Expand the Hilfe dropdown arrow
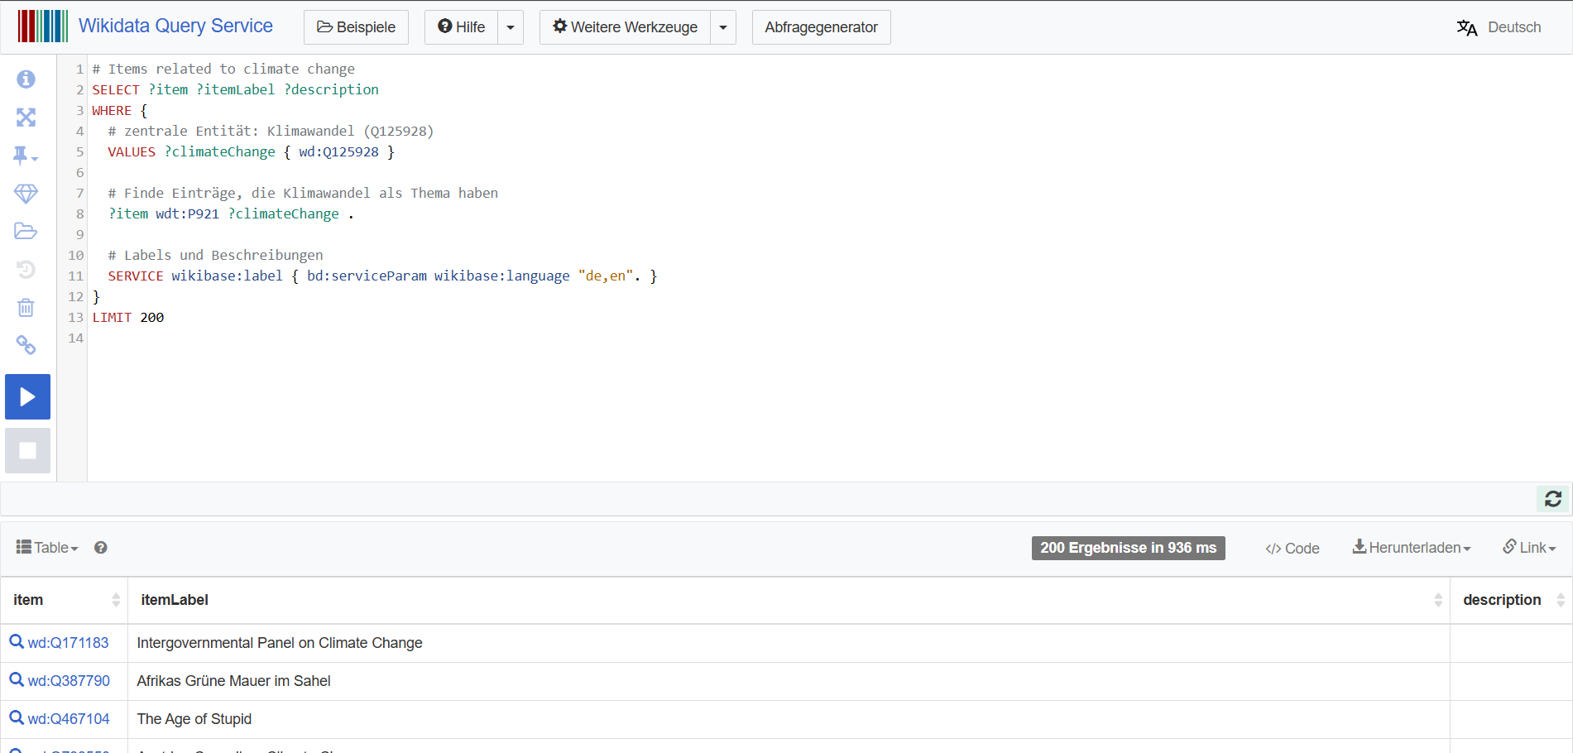 (x=511, y=27)
